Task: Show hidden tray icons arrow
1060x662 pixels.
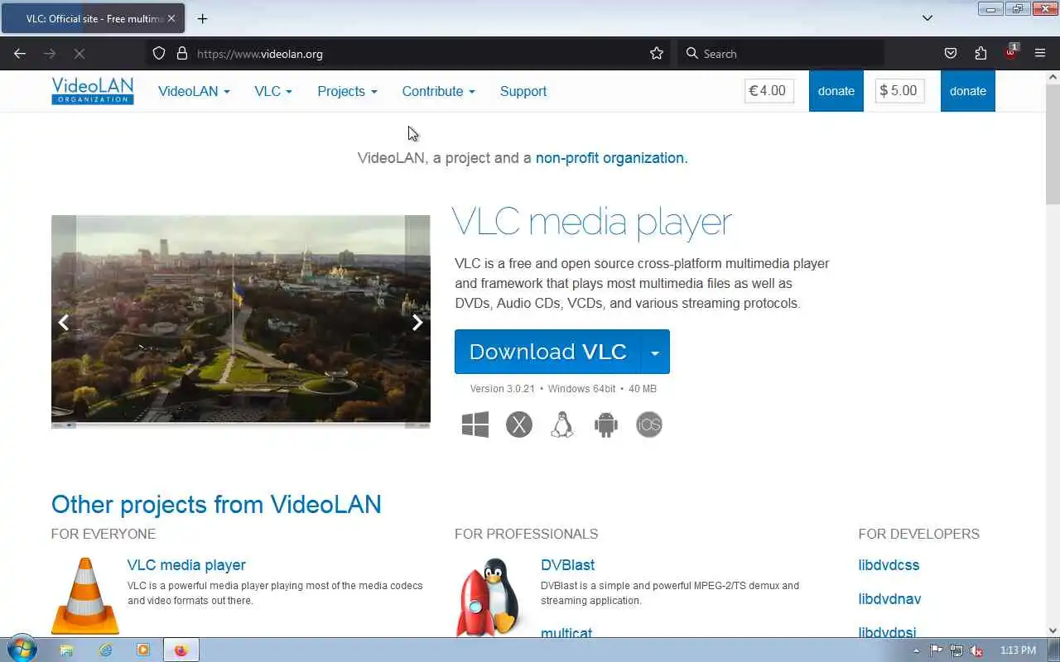Action: tap(915, 650)
